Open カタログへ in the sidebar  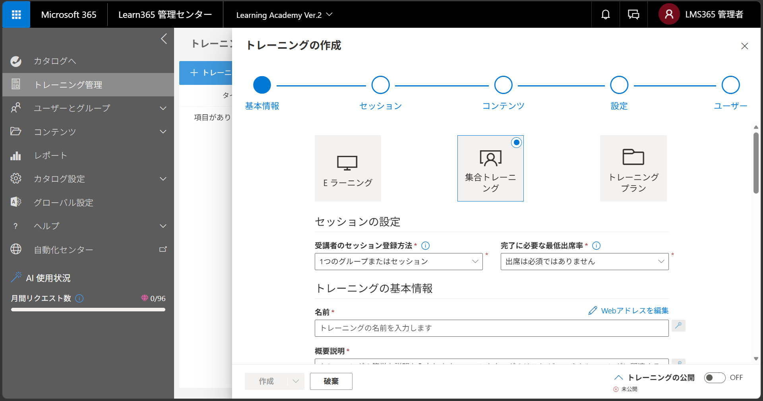(x=88, y=61)
